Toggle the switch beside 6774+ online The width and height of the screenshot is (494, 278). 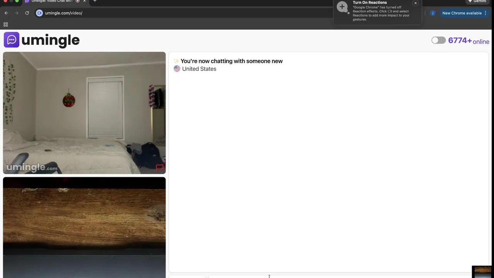[x=438, y=40]
